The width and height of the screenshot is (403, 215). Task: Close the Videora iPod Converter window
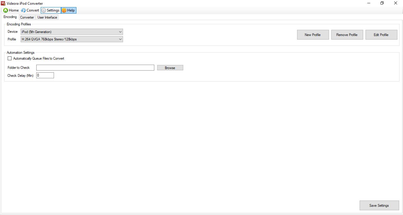point(396,3)
